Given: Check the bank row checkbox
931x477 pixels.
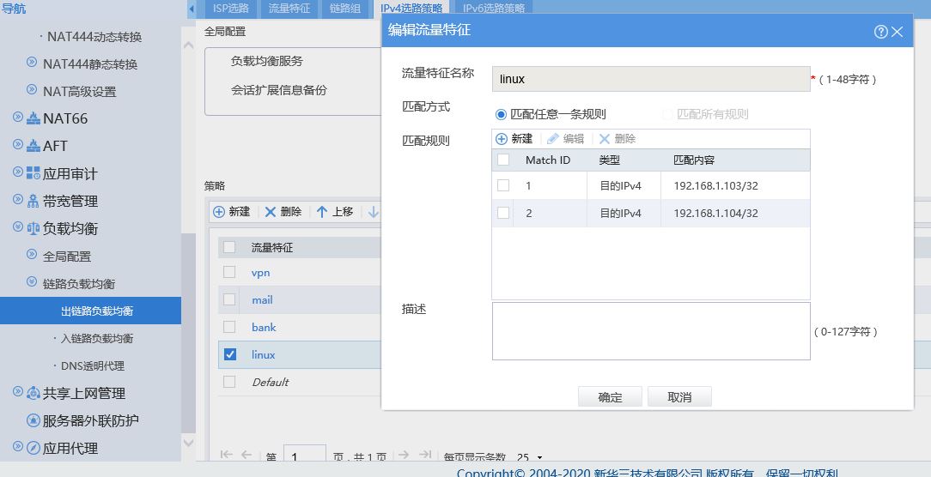Looking at the screenshot, I should click(x=229, y=327).
